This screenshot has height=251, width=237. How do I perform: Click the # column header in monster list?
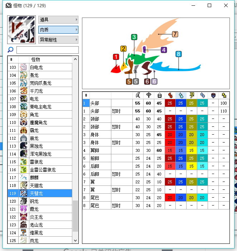pos(13,59)
